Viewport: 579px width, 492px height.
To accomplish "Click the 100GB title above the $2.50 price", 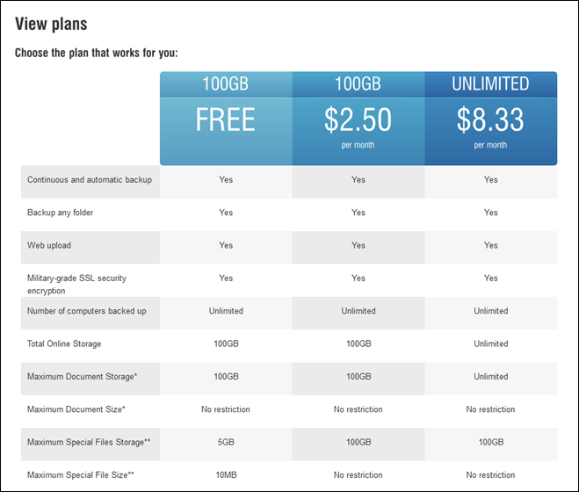I will coord(358,84).
